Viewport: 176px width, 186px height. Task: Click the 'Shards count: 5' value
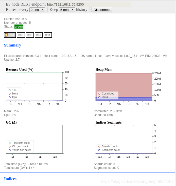104,164
